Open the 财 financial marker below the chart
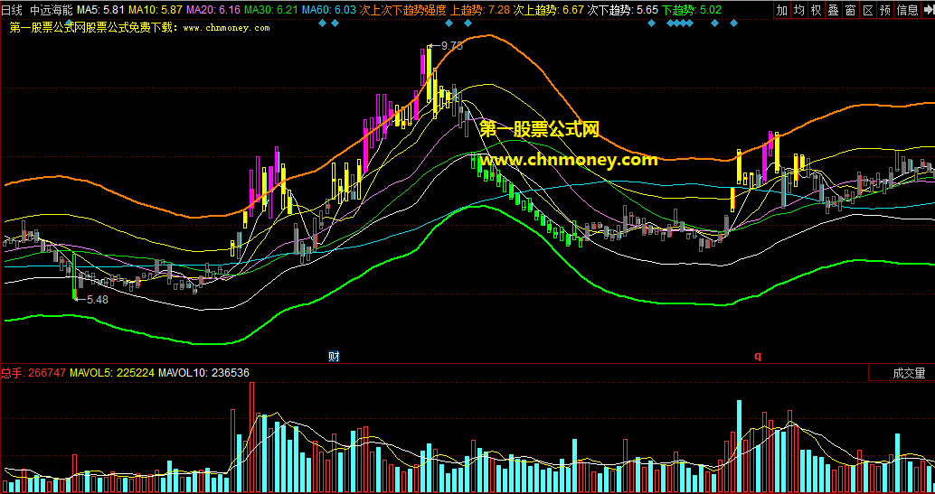935x494 pixels. click(334, 357)
